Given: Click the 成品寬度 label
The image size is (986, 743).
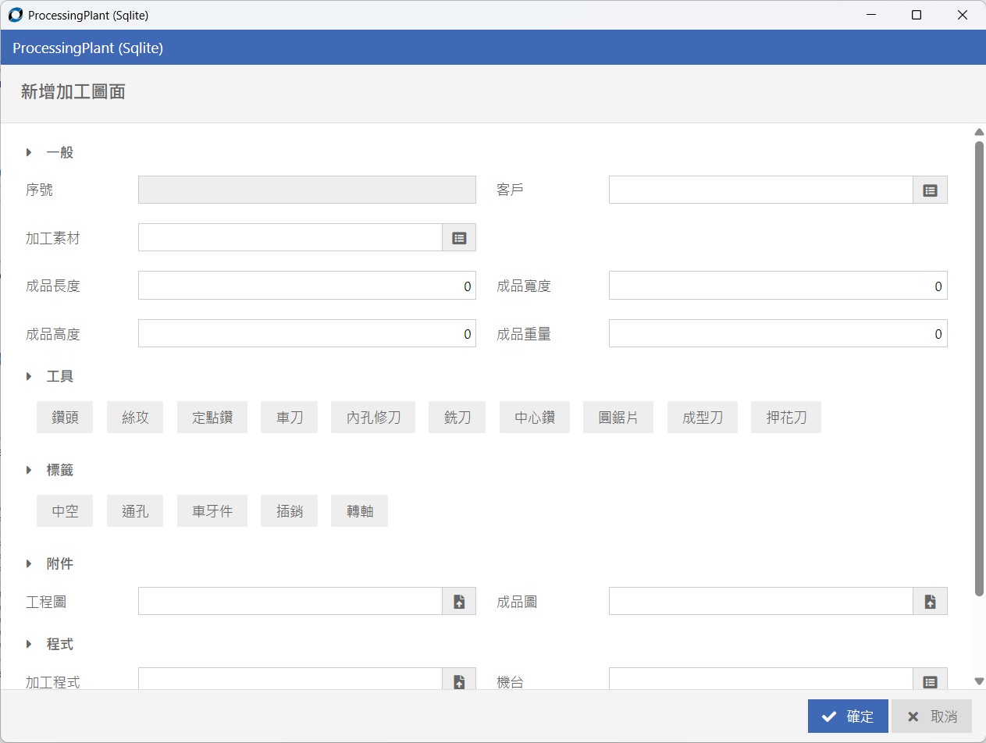Looking at the screenshot, I should pos(524,286).
